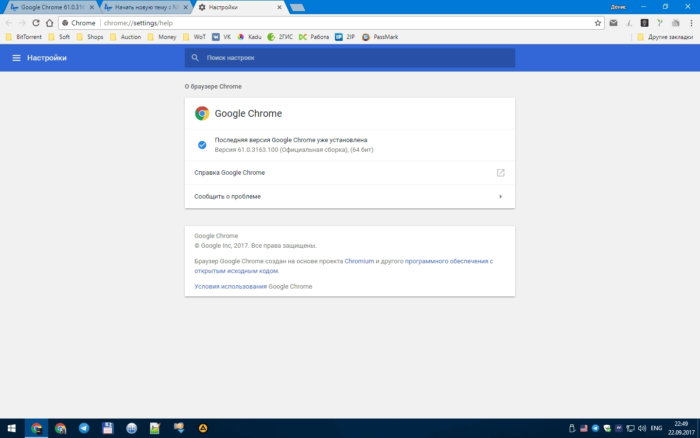Click the Forward navigation arrow
The width and height of the screenshot is (700, 438).
(x=22, y=23)
